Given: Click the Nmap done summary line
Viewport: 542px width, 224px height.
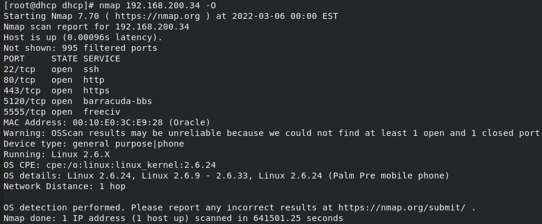Looking at the screenshot, I should pos(174,219).
